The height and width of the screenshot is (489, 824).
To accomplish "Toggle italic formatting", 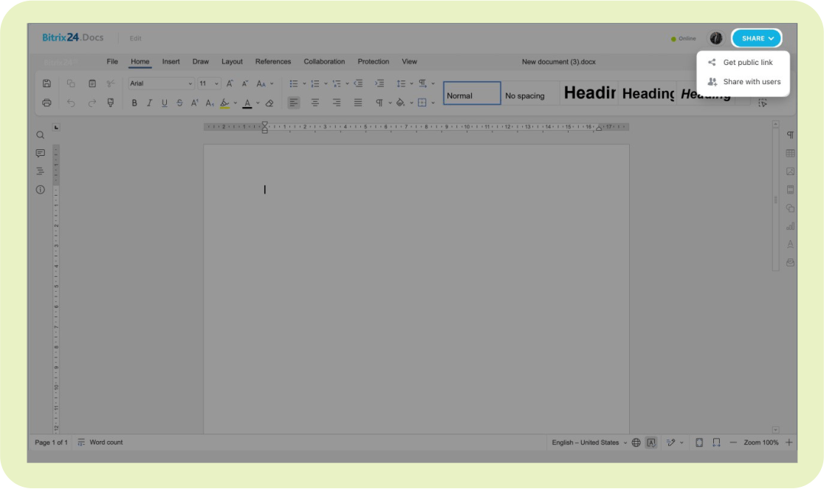I will click(149, 103).
